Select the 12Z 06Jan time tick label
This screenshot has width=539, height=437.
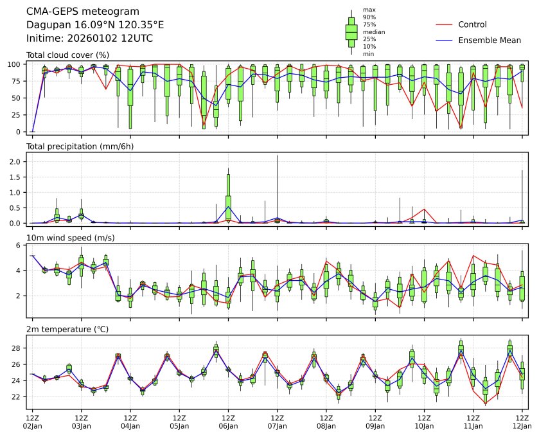click(228, 422)
